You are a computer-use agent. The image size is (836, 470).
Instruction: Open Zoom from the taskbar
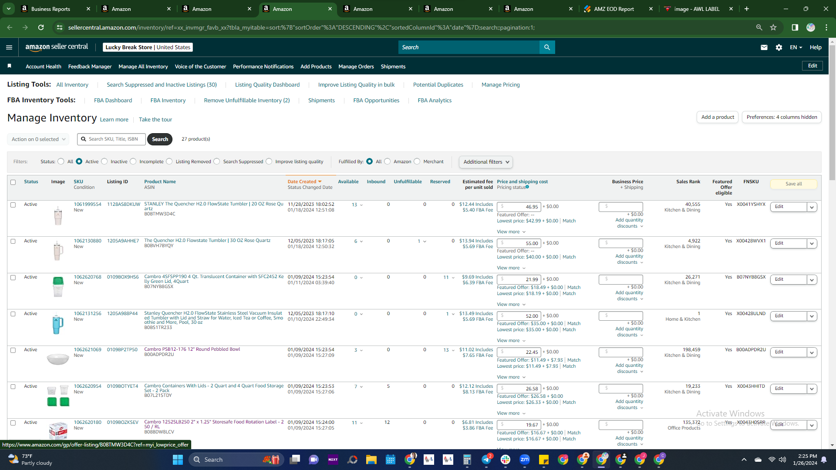[x=525, y=460]
